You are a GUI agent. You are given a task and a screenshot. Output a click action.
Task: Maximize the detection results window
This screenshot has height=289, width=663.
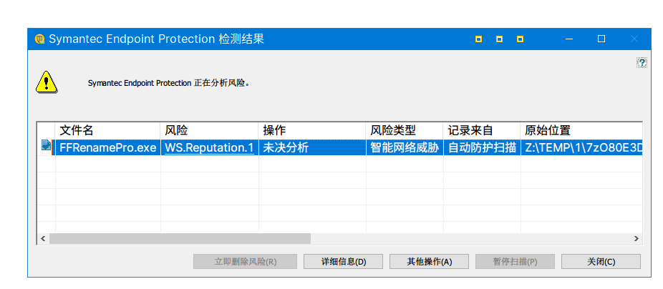point(601,39)
